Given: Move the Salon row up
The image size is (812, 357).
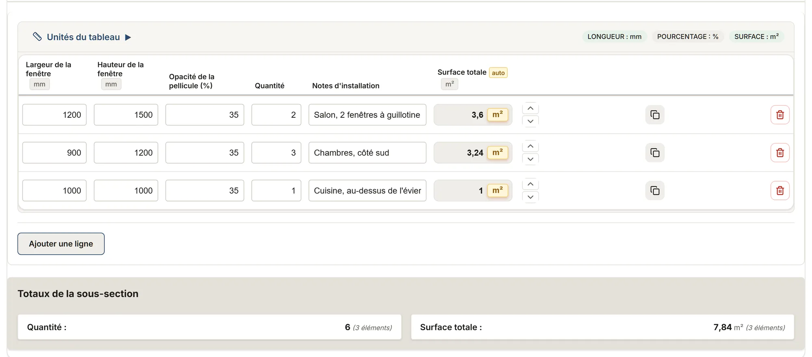Looking at the screenshot, I should pyautogui.click(x=530, y=108).
